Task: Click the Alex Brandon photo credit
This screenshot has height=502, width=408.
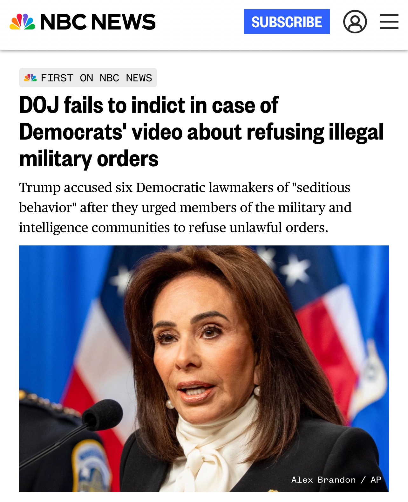Action: [323, 480]
